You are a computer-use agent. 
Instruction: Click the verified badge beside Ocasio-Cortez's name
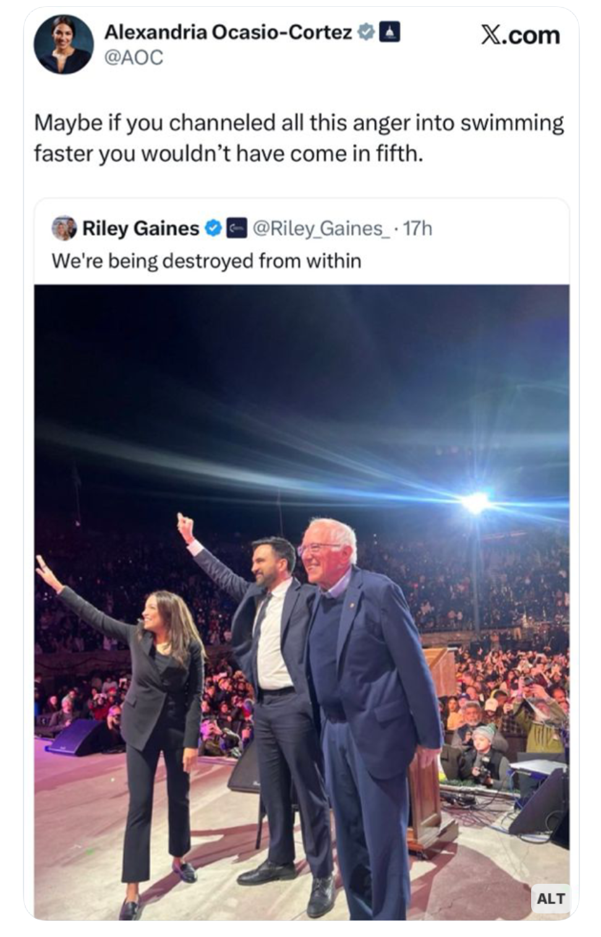tap(367, 32)
